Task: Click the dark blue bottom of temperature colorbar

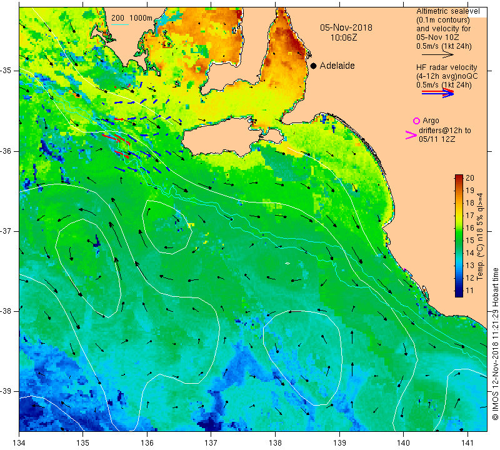Action: pyautogui.click(x=459, y=293)
